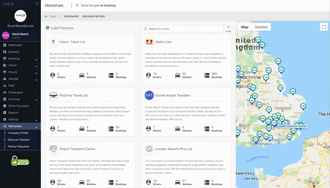Expand the Settings submenu chevron

[36, 120]
